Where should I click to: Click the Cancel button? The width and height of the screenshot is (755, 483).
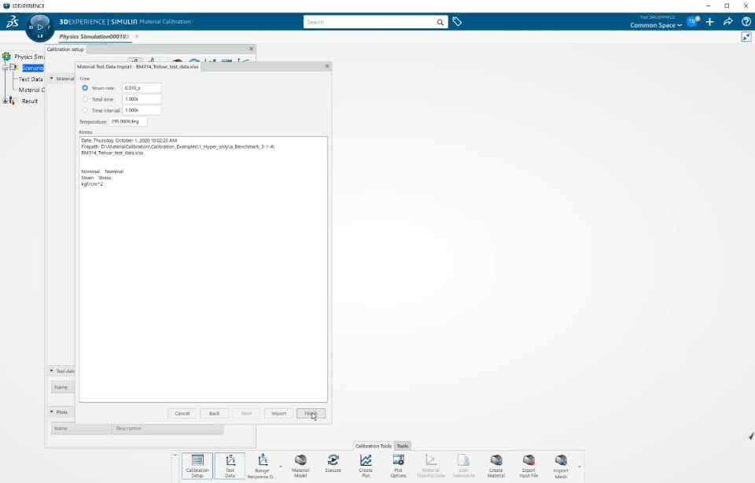click(x=182, y=413)
